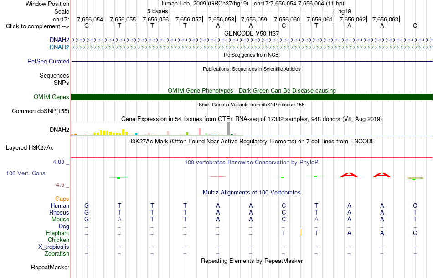The height and width of the screenshot is (278, 433).
Task: Click the Human species label
Action: point(60,205)
